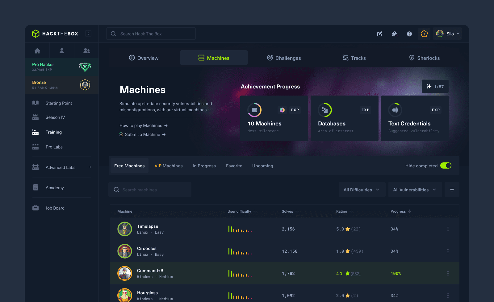Click the VPN connection status icon
This screenshot has width=494, height=302.
[395, 34]
